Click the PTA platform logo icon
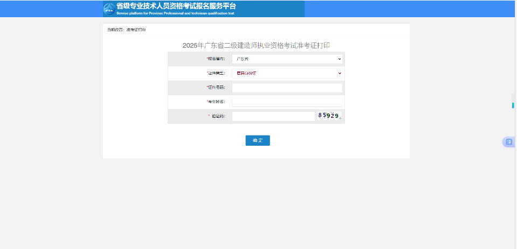The width and height of the screenshot is (517, 249). click(109, 9)
